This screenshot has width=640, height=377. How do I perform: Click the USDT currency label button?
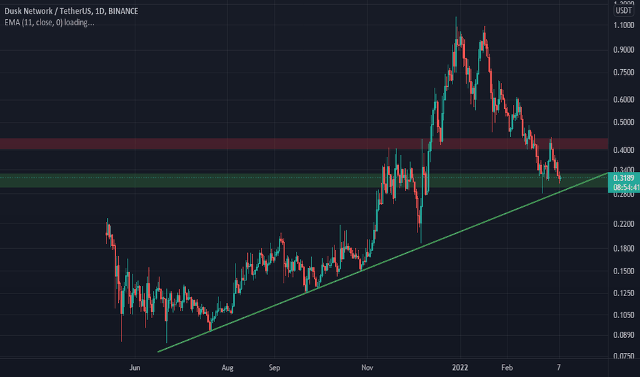pos(624,10)
